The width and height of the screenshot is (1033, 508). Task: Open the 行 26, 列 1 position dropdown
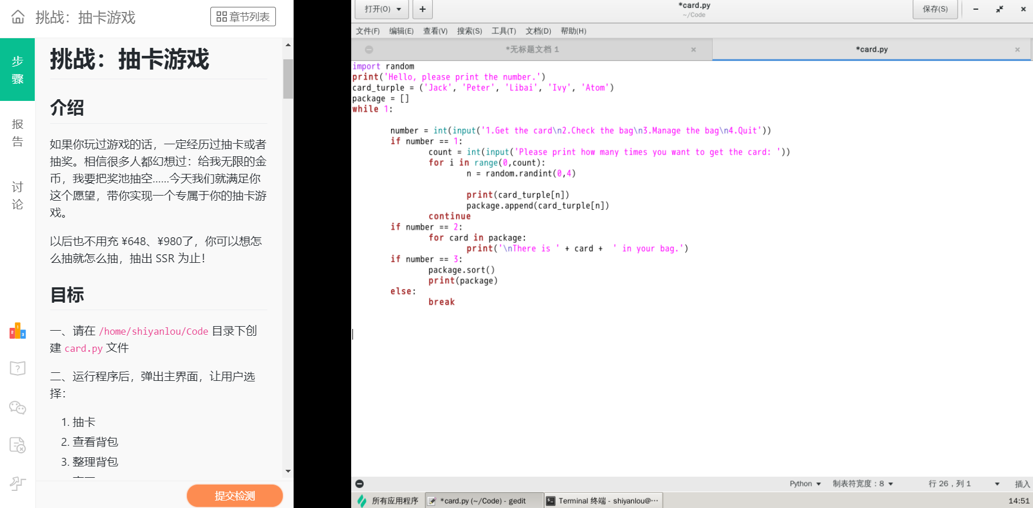click(x=963, y=483)
